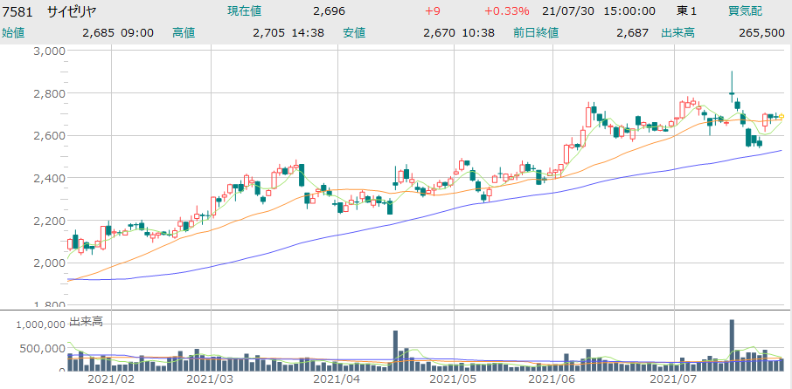The height and width of the screenshot is (389, 792).
Task: Click the 現在値 label in header
Action: (x=246, y=11)
